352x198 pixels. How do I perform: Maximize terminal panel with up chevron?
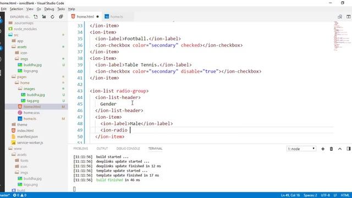click(340, 148)
